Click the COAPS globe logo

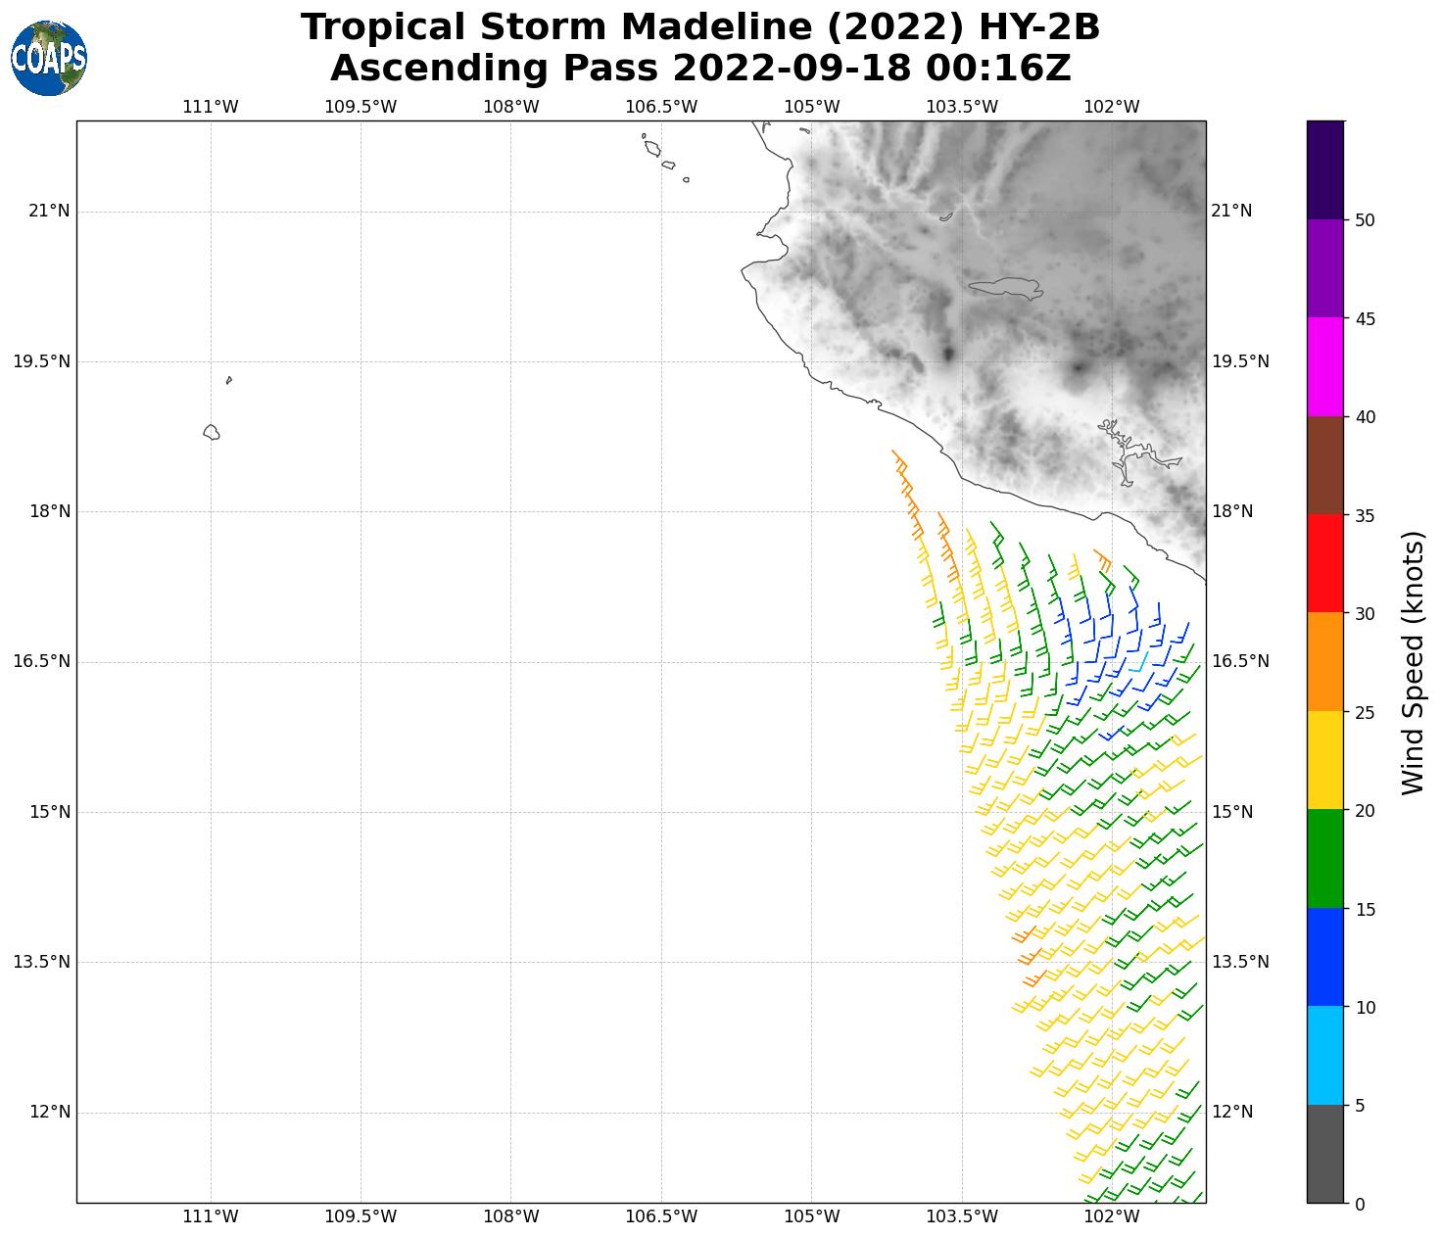point(48,59)
